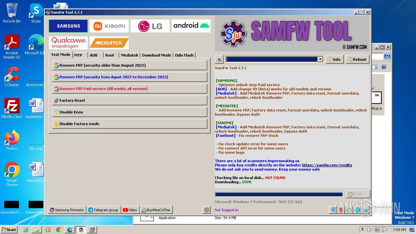
Task: Click the installer setup taskbar icon
Action: click(x=92, y=230)
